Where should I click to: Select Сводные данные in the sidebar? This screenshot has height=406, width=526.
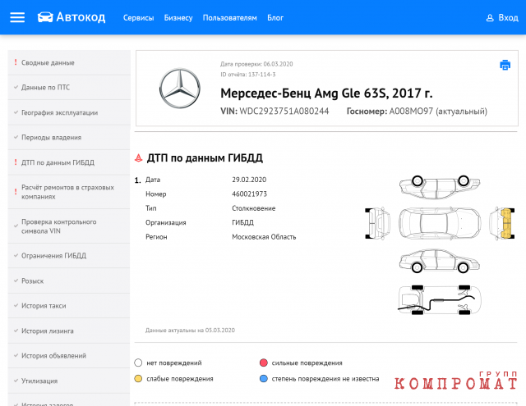(69, 62)
